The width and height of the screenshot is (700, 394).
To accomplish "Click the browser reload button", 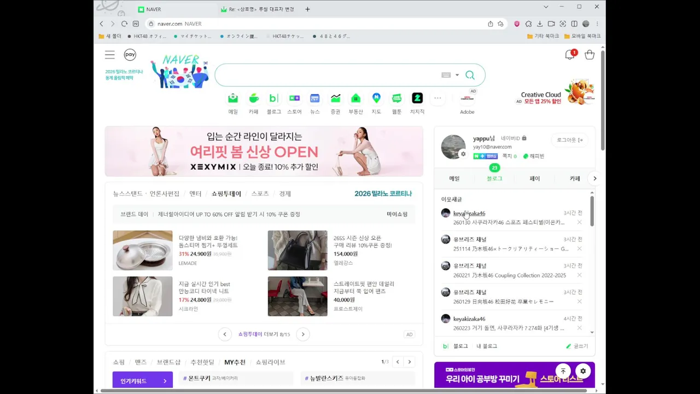I will 124,24.
